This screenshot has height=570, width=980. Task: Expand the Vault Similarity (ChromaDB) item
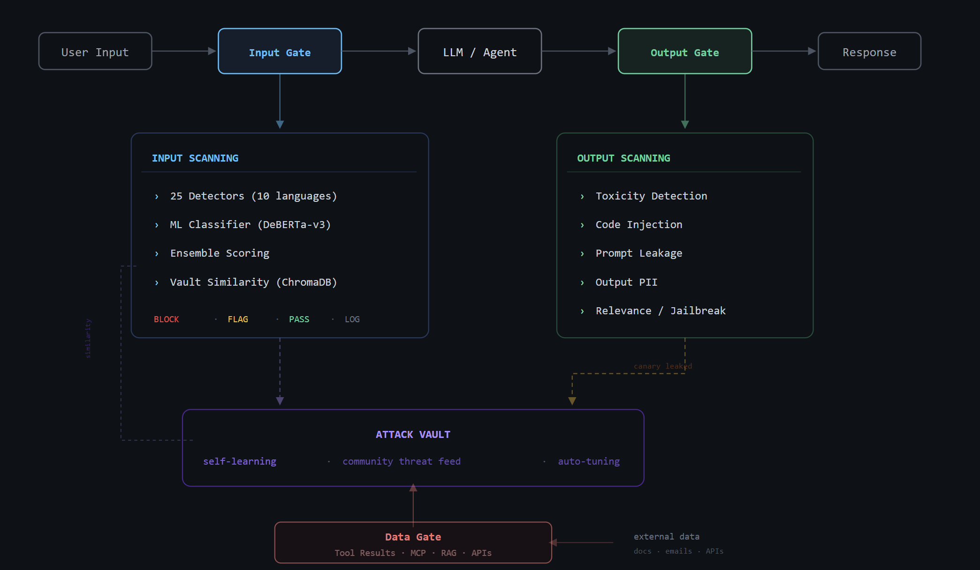click(x=253, y=282)
